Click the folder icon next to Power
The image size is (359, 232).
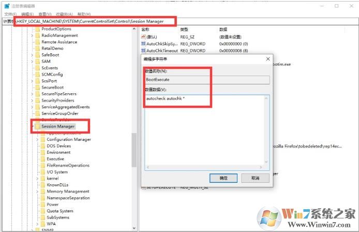pyautogui.click(x=43, y=205)
